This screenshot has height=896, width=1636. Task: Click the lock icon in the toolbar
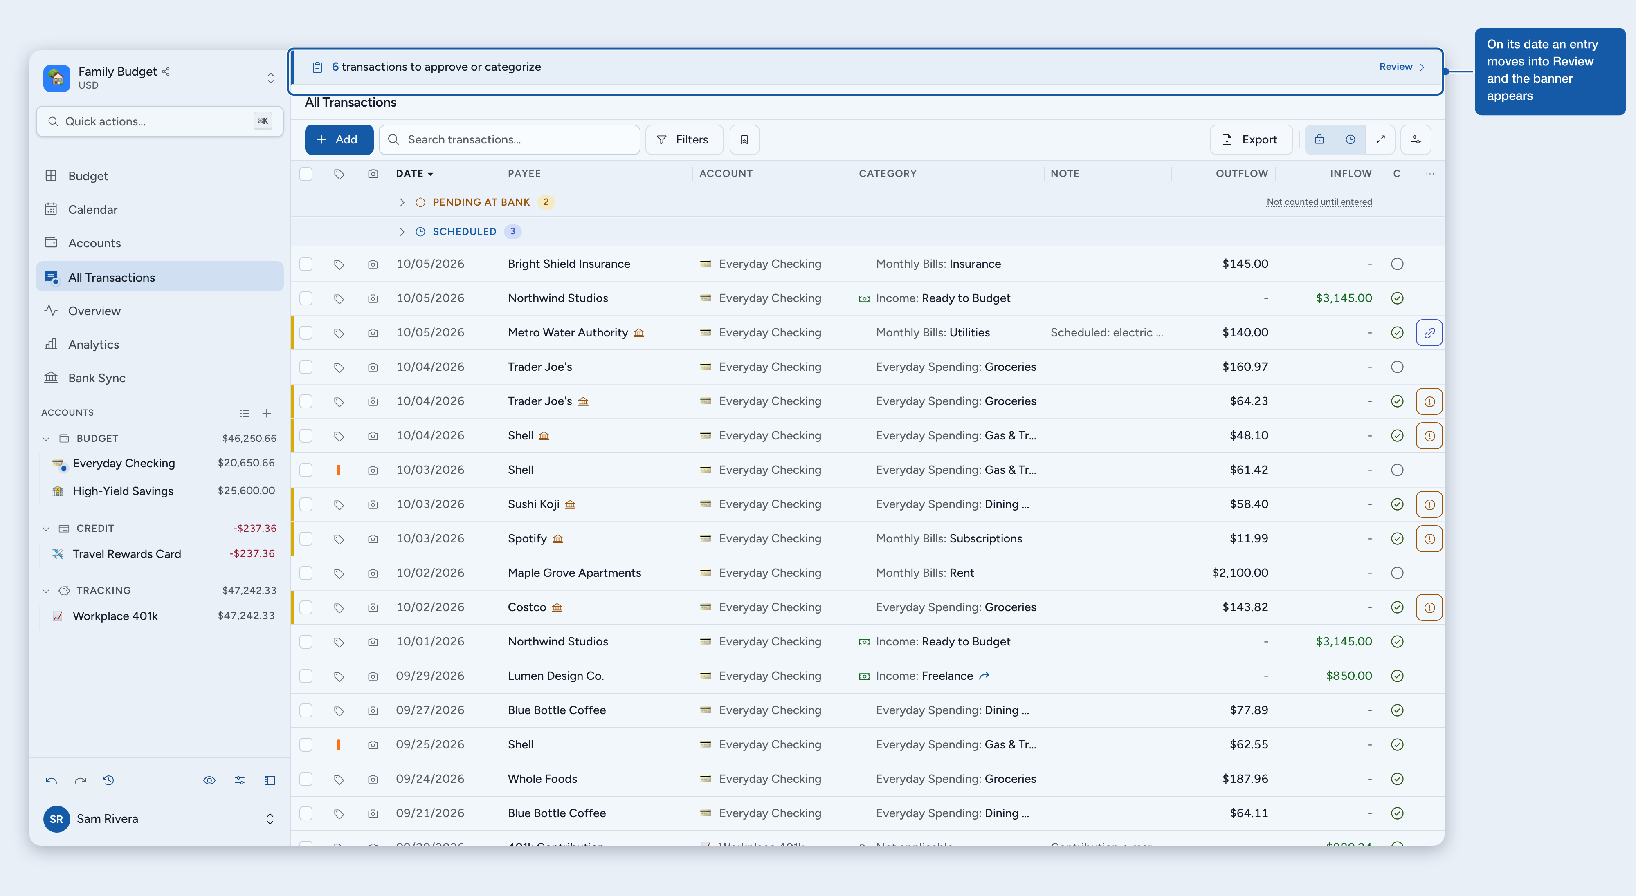click(x=1319, y=140)
